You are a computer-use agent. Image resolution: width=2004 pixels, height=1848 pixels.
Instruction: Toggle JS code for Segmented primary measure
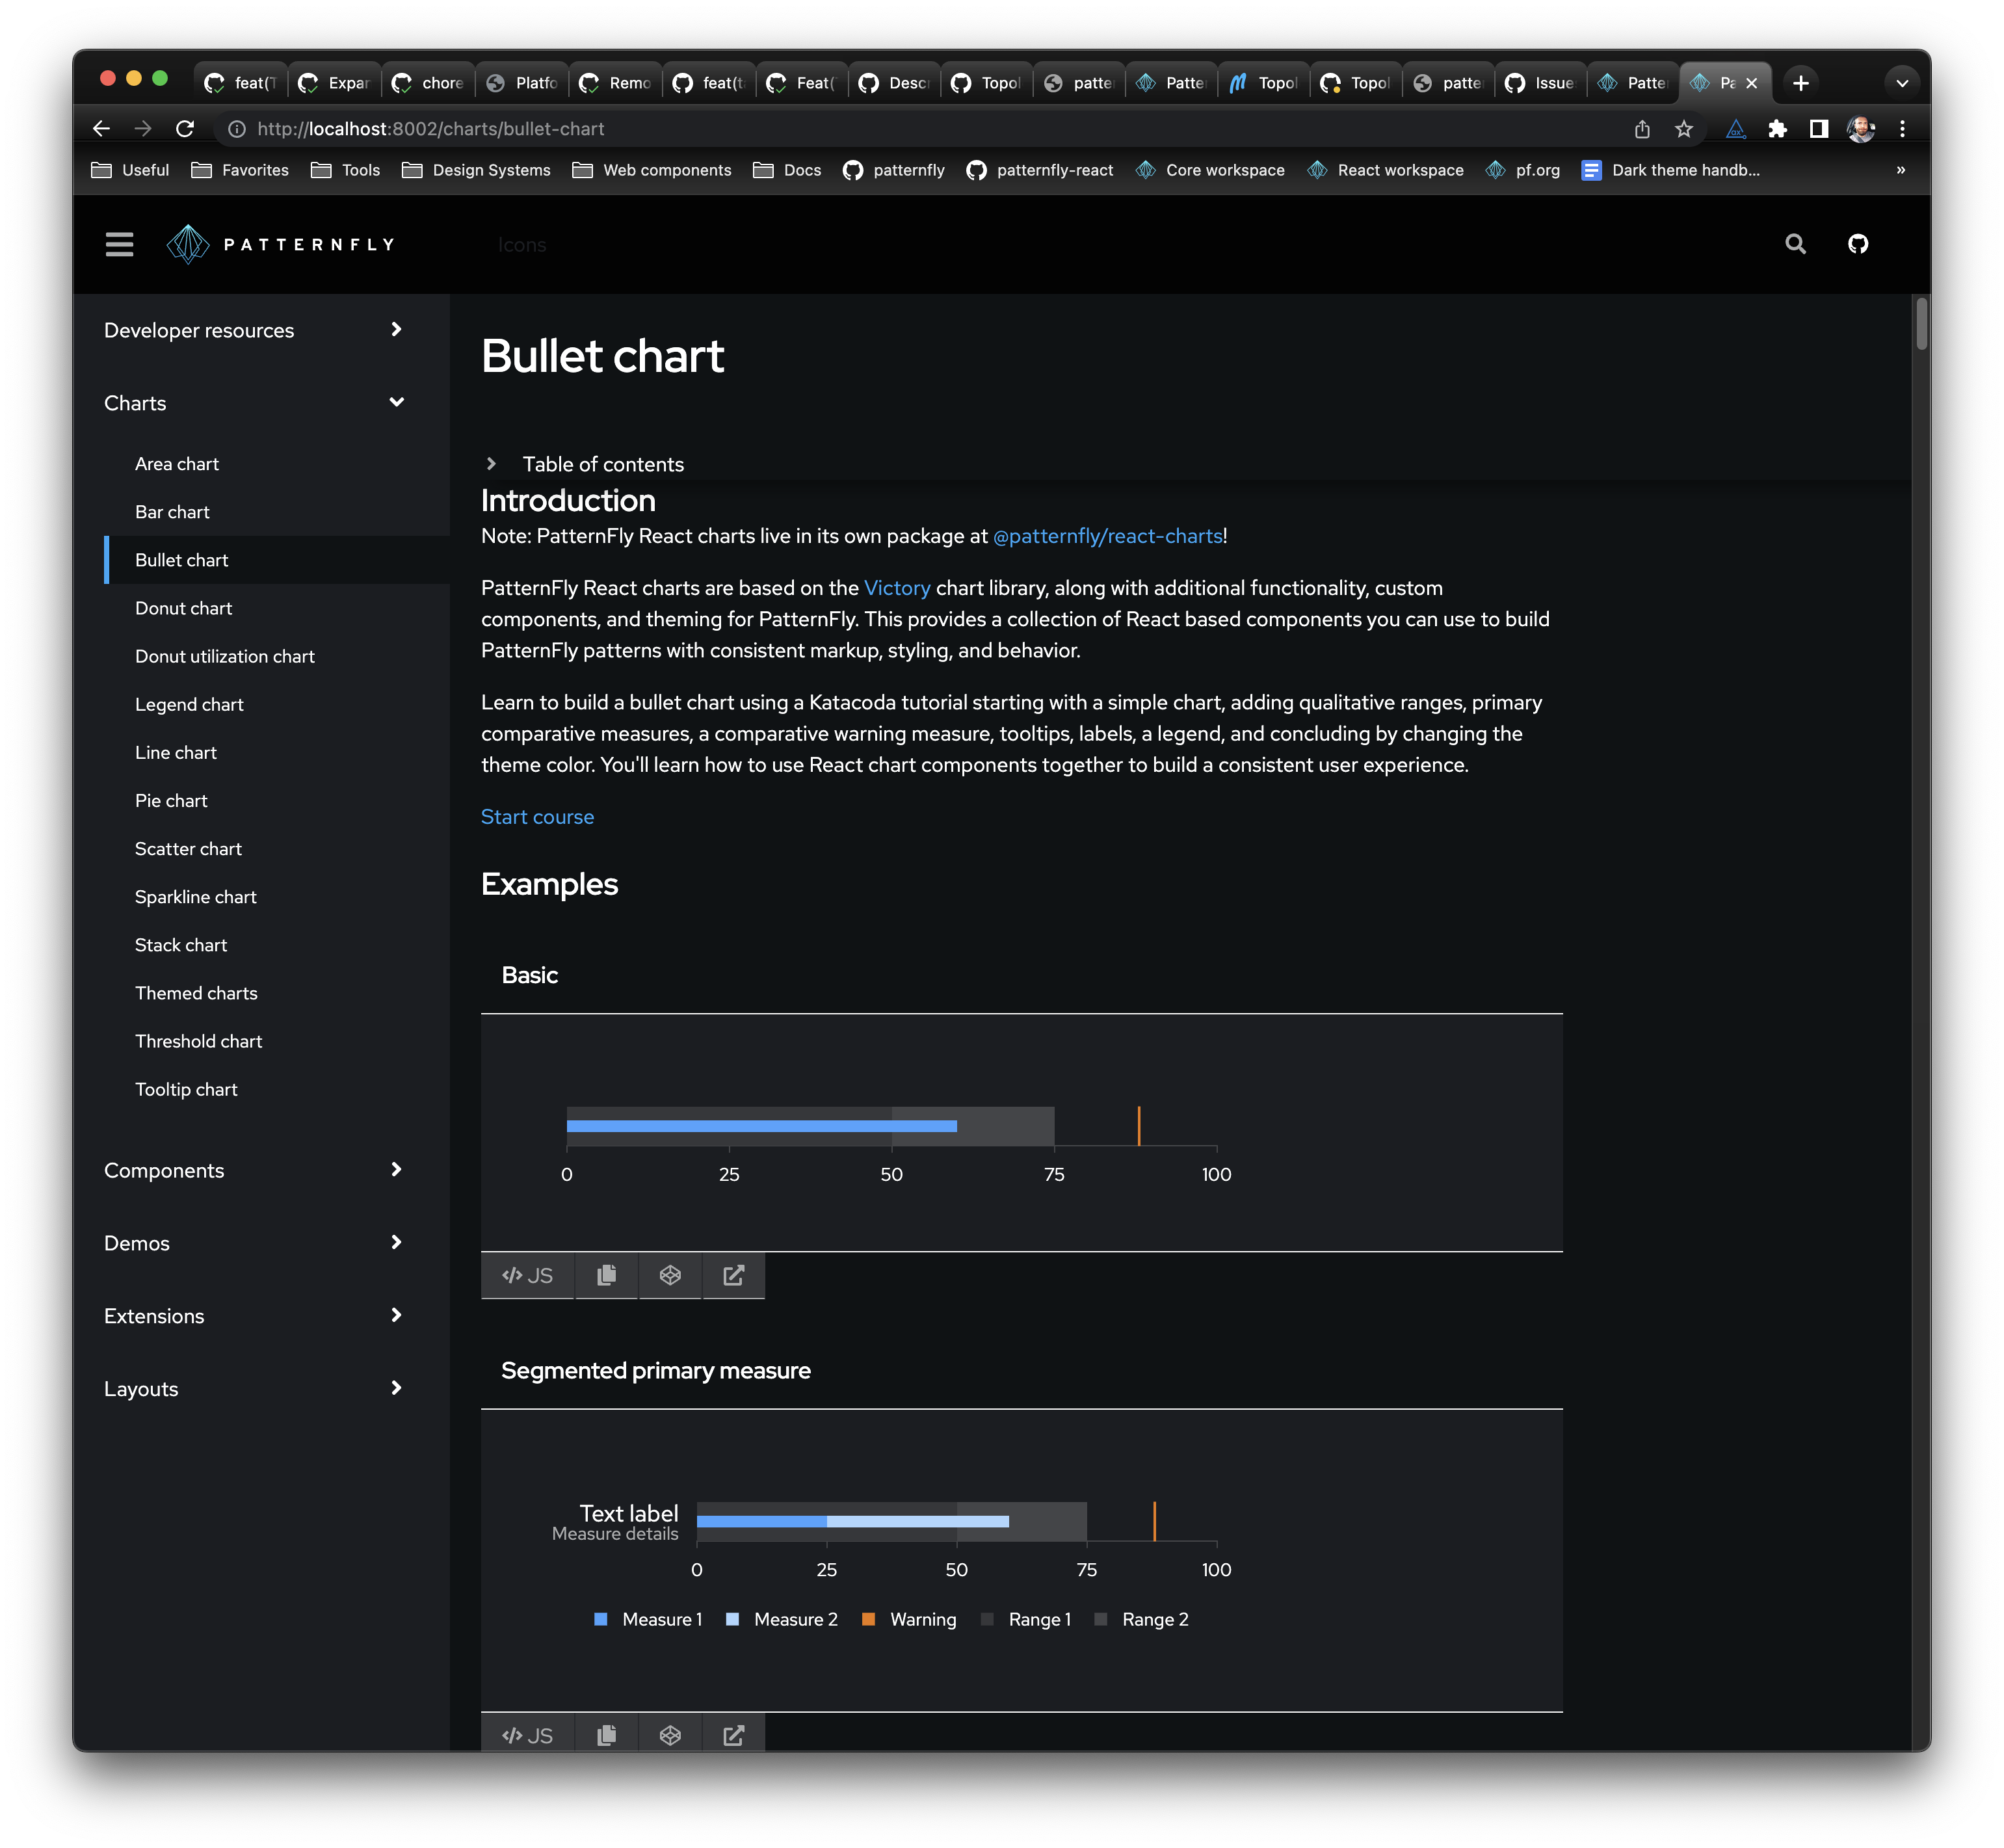coord(527,1735)
